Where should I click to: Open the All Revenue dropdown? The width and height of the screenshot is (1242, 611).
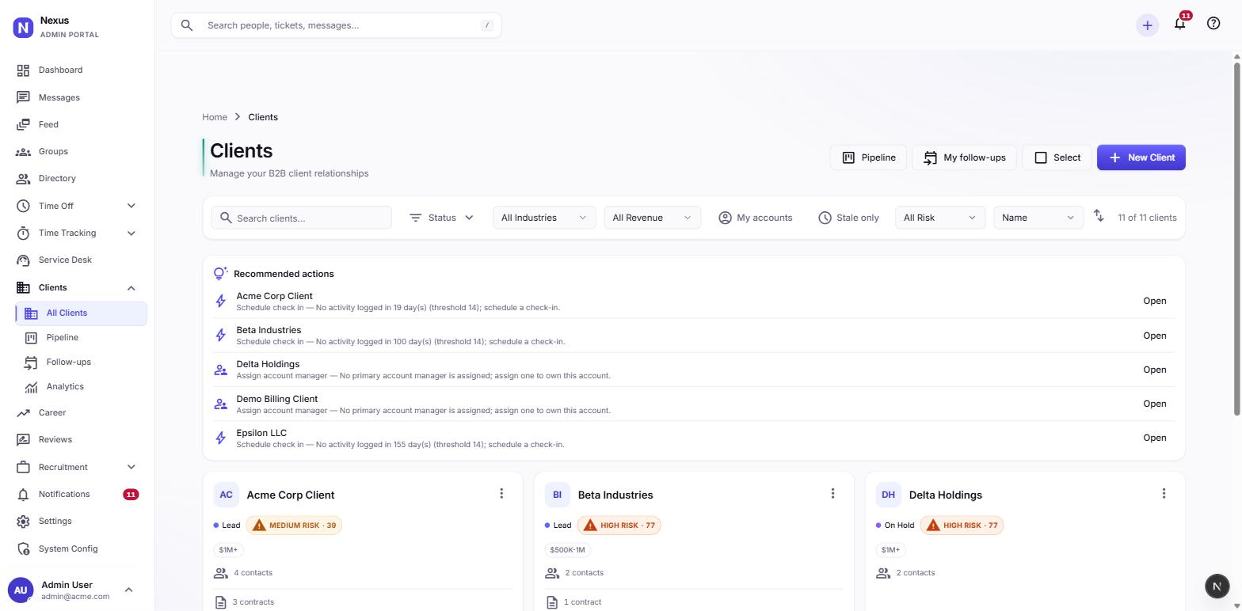[x=652, y=218]
